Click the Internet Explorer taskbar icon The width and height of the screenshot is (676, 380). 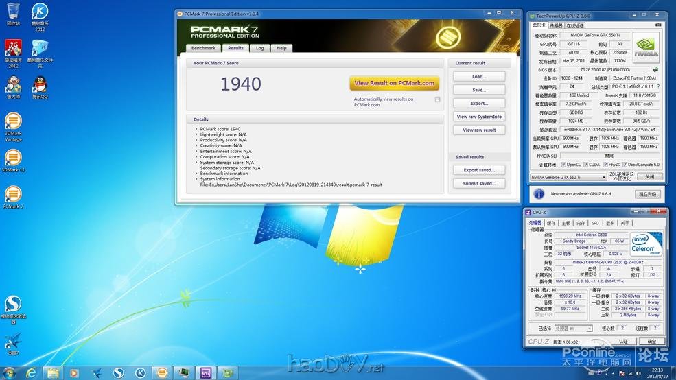[31, 372]
